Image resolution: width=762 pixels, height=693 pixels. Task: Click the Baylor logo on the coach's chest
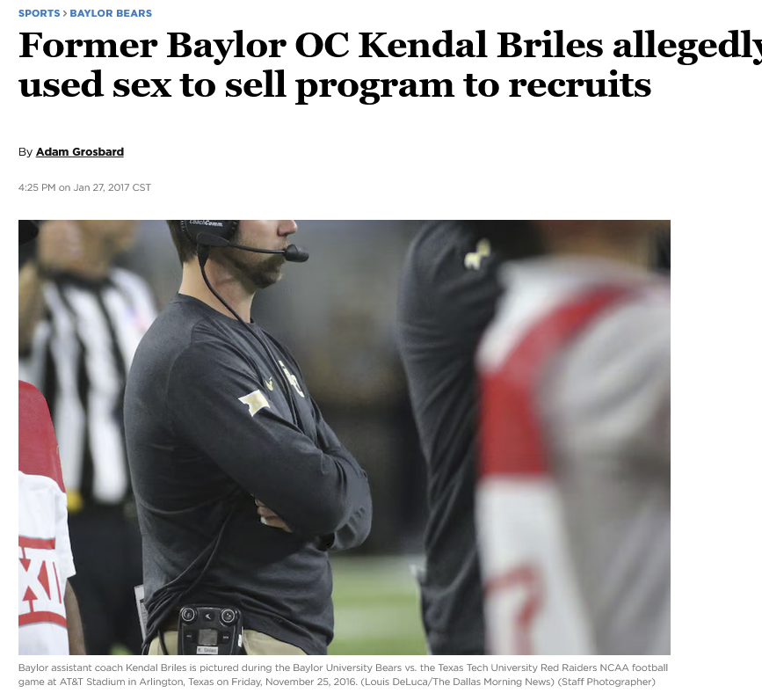click(290, 378)
